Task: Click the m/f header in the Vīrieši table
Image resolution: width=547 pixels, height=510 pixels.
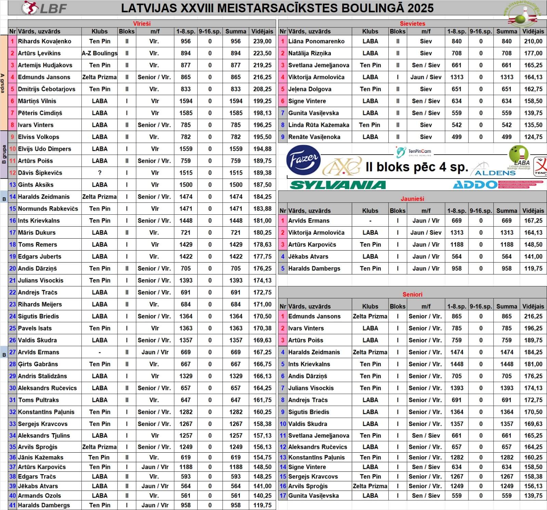Action: point(155,31)
